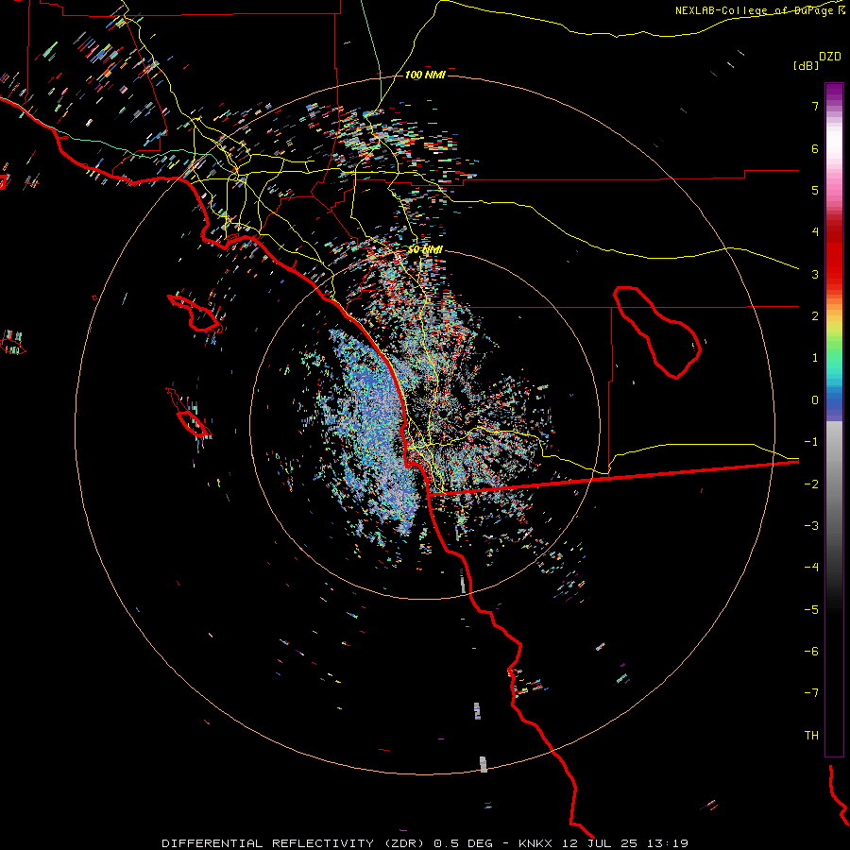Click the 0 tick on color scale

[x=815, y=400]
